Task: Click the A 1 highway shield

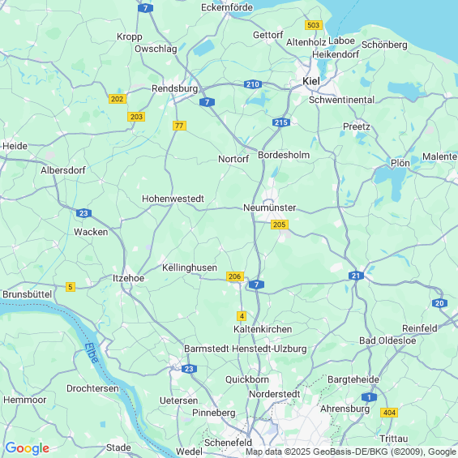Action: pos(369,397)
